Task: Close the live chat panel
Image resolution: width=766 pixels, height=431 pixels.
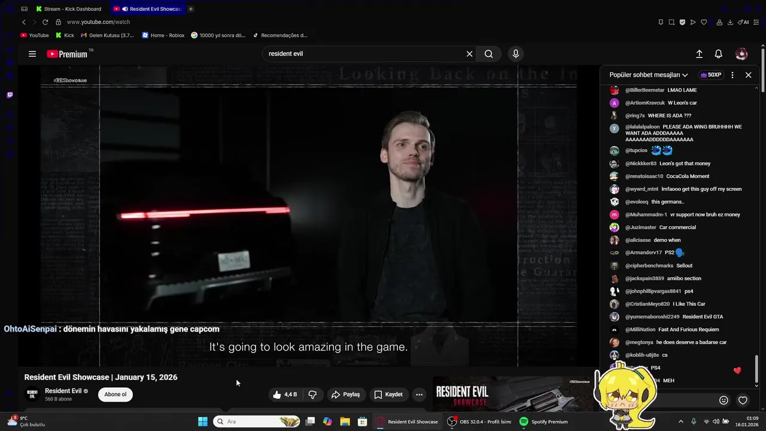Action: coord(748,75)
